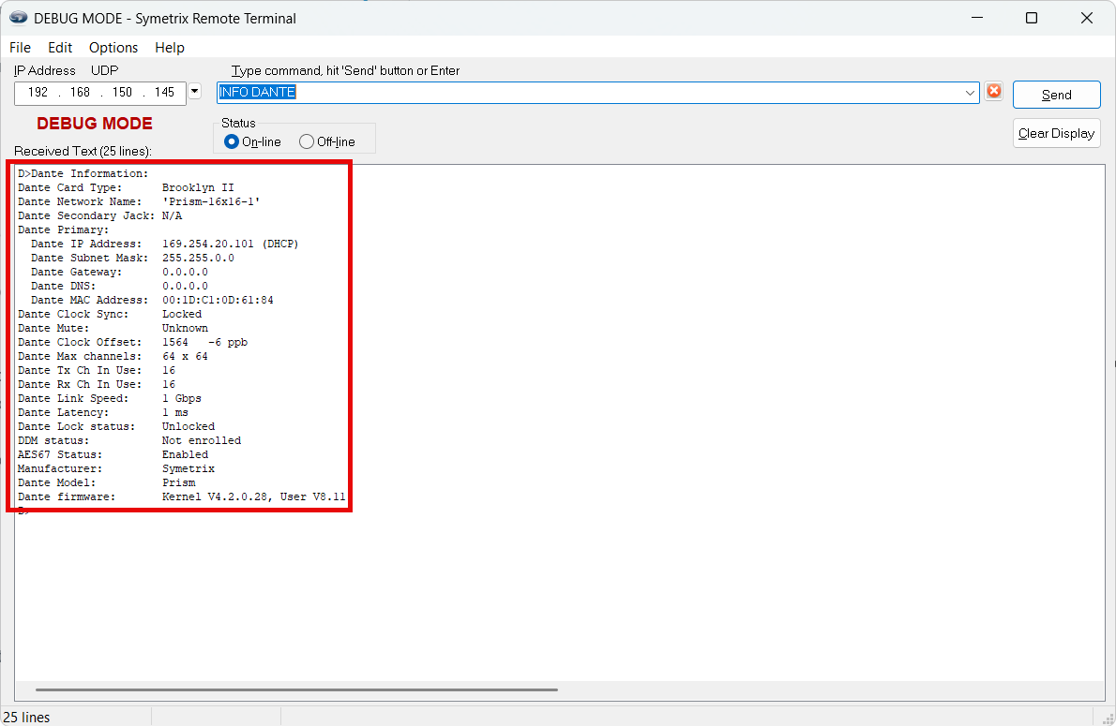The width and height of the screenshot is (1116, 726).
Task: Click the 'Prism-16x16-1' network name
Action: coord(211,202)
